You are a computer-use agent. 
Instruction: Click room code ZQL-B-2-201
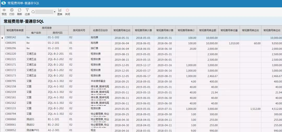(56, 54)
